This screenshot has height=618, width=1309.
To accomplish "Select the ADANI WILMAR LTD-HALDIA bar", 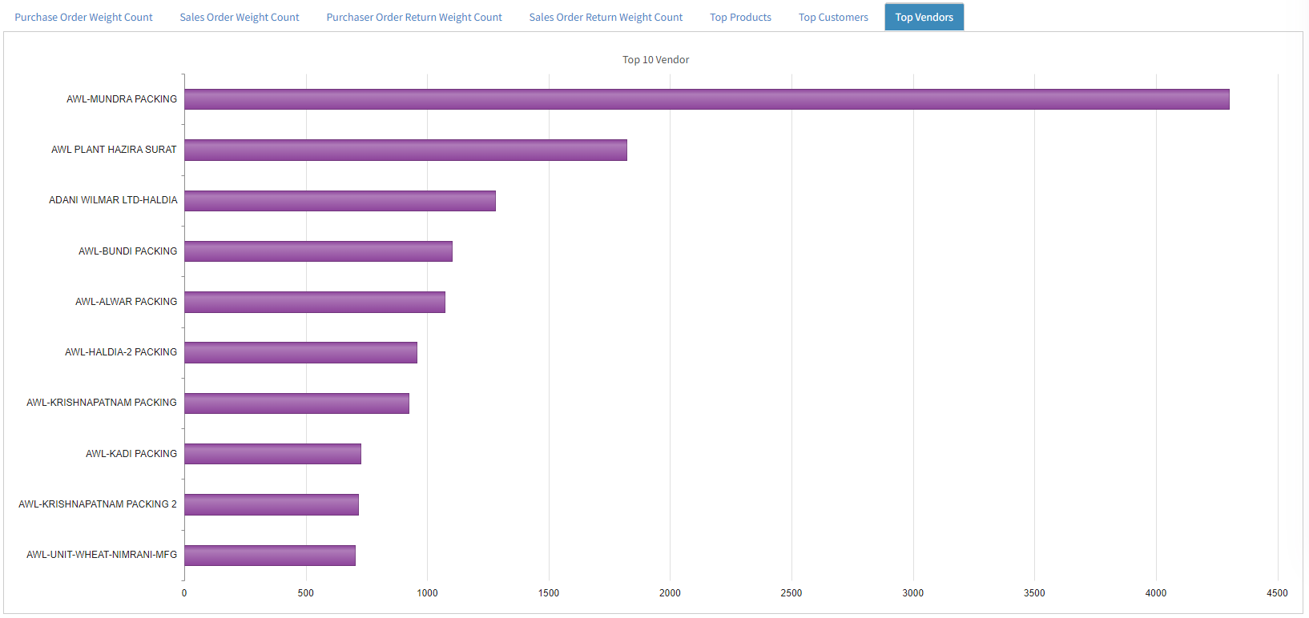I will click(x=340, y=201).
